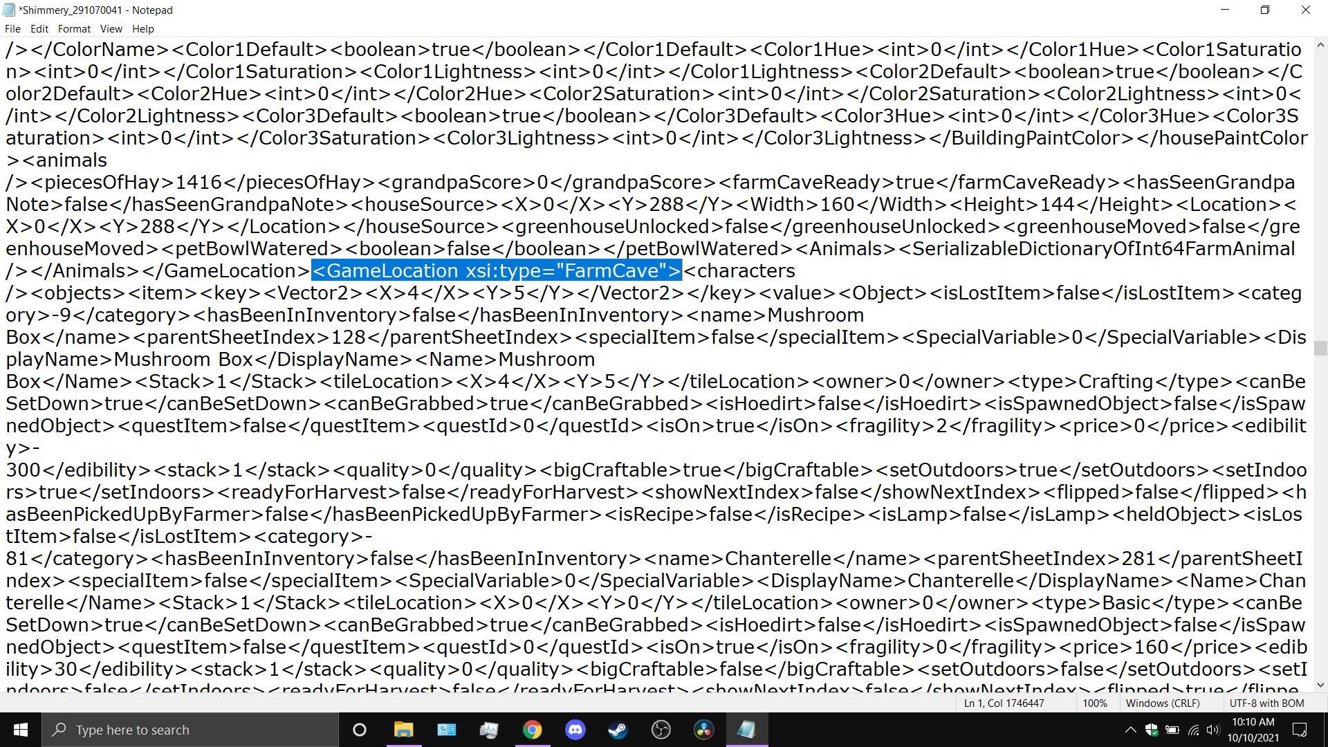Open the Format menu
This screenshot has width=1328, height=747.
point(74,29)
